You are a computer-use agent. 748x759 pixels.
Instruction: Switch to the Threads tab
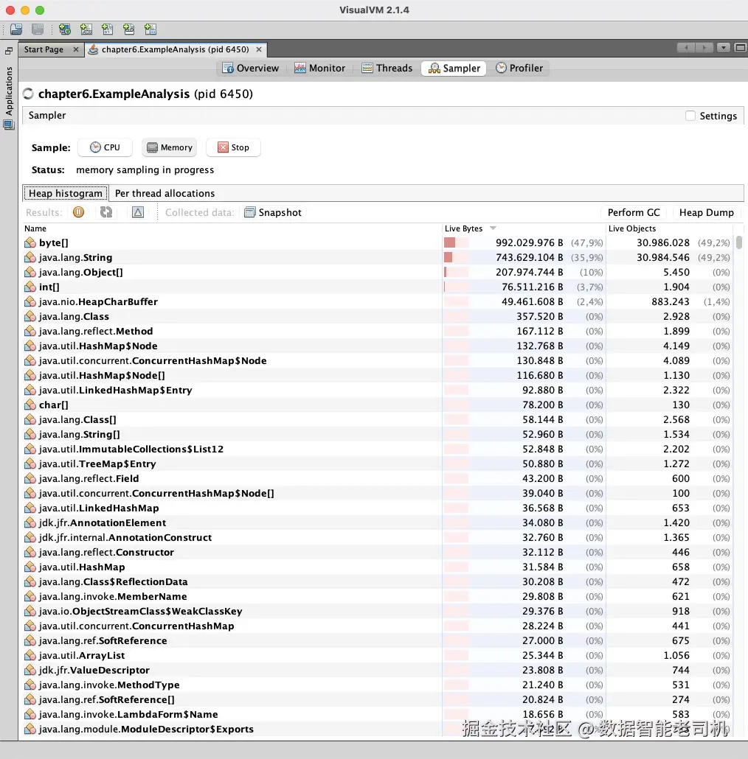click(387, 68)
